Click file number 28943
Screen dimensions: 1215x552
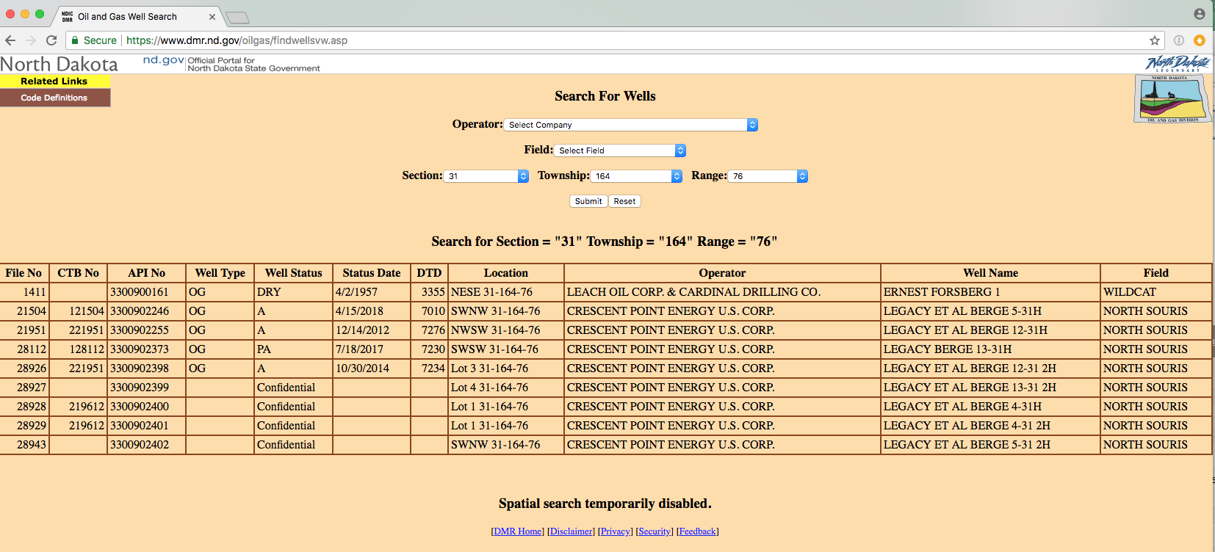pyautogui.click(x=32, y=445)
